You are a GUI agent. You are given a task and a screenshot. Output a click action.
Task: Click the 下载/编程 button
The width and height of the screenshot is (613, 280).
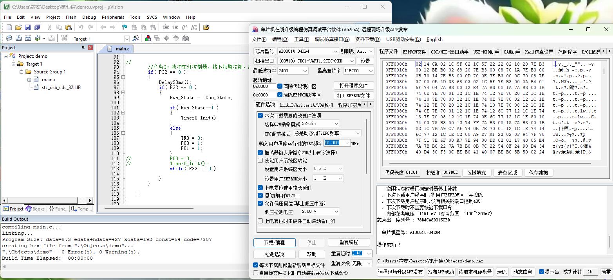point(275,243)
